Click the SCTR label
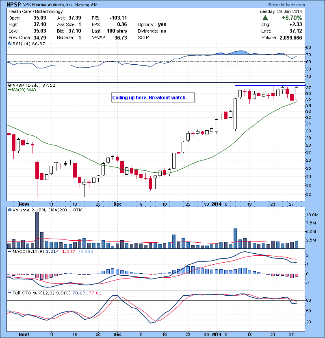Viewport: 325px width, 338px height. [x=144, y=37]
